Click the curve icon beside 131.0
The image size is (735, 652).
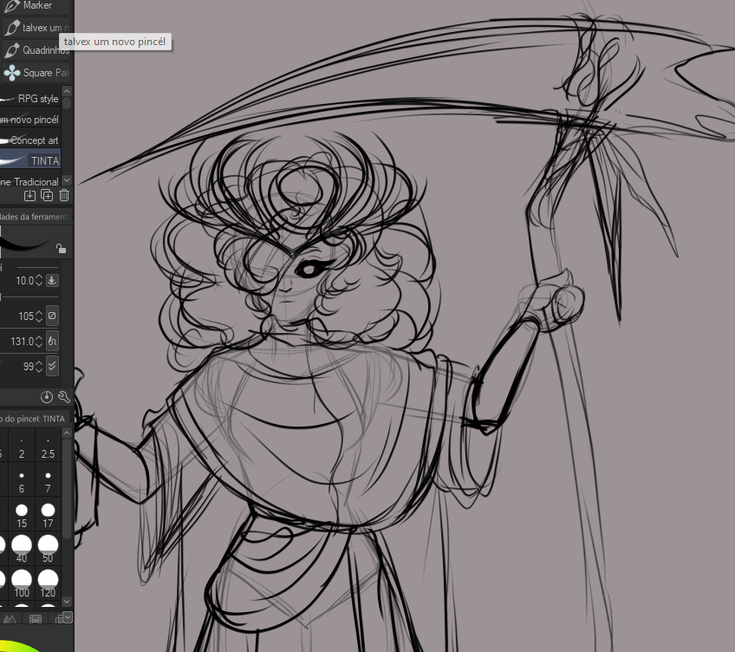click(x=52, y=341)
